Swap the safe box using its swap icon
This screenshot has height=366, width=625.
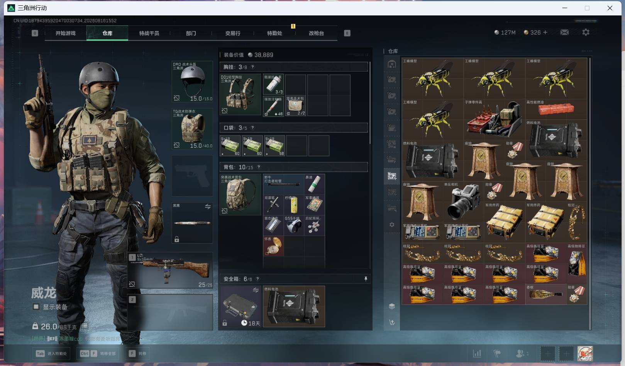pyautogui.click(x=256, y=290)
